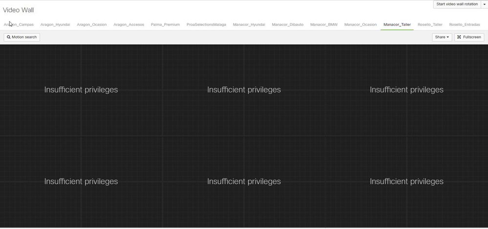Image resolution: width=488 pixels, height=229 pixels.
Task: Start video wall rotation
Action: pos(457,4)
